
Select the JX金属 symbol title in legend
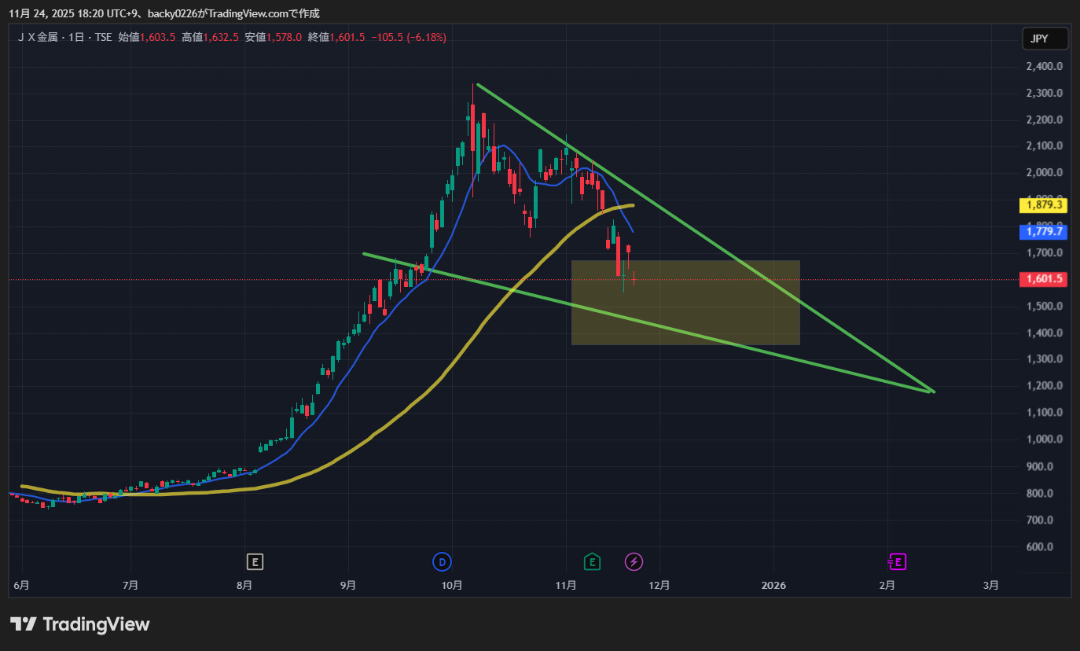point(48,37)
